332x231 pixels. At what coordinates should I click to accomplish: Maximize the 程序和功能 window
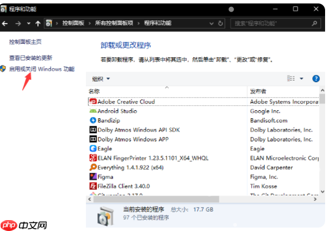tap(295, 9)
